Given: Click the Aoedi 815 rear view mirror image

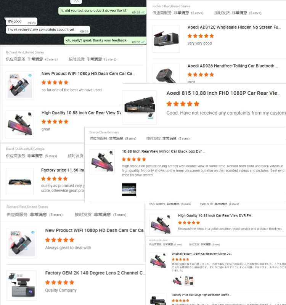Looking at the screenshot, I should pyautogui.click(x=140, y=107).
